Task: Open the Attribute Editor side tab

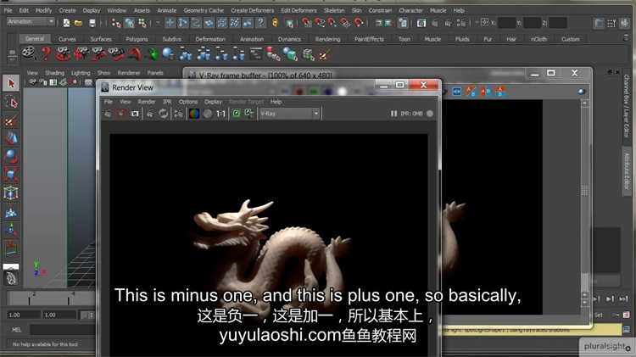Action: click(627, 172)
